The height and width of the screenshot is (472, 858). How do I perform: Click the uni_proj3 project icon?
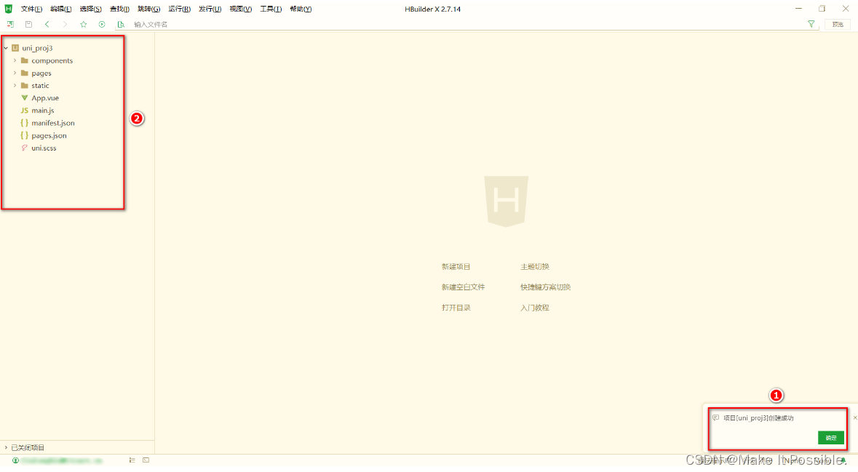[x=15, y=48]
